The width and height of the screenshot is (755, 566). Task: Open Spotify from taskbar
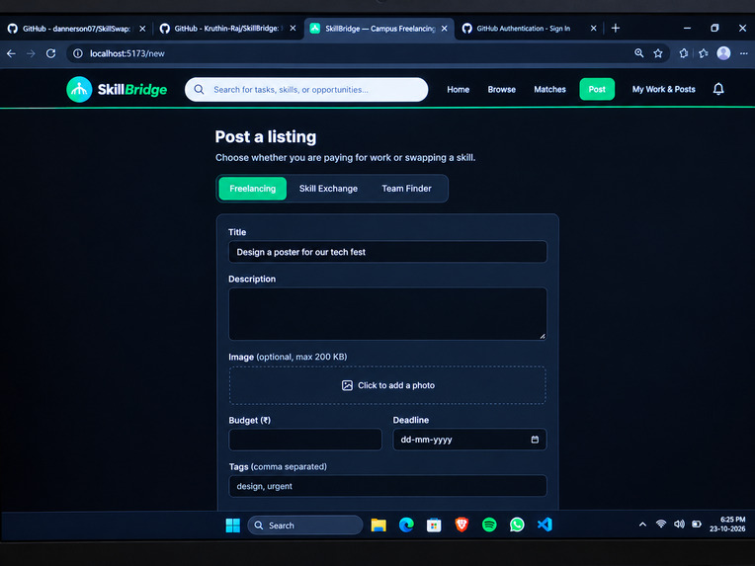[489, 525]
